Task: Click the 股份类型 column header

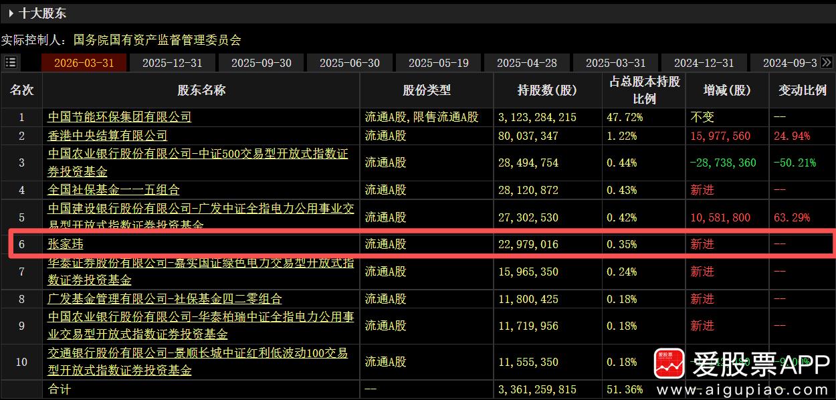Action: pos(427,90)
